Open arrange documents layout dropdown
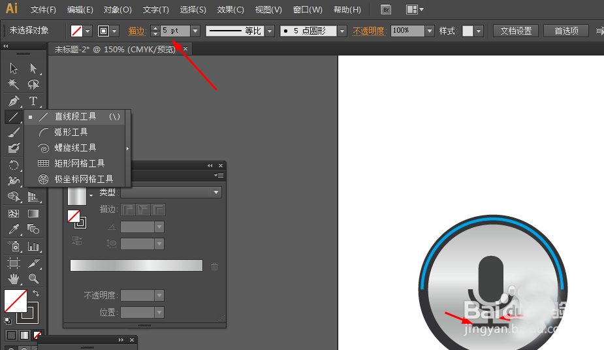The height and width of the screenshot is (350, 604). click(x=415, y=10)
